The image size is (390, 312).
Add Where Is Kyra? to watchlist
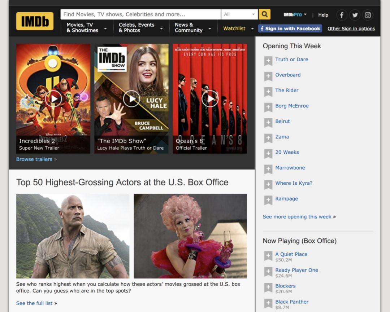click(x=268, y=185)
